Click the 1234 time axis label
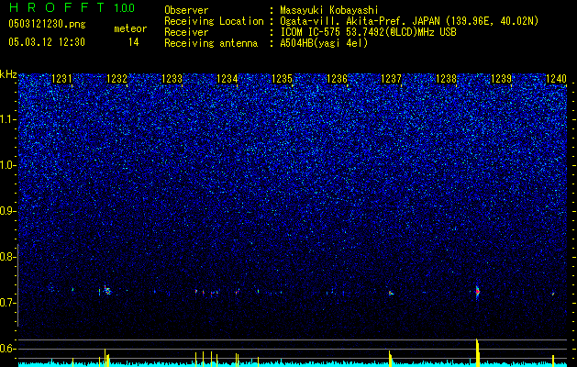 click(227, 78)
